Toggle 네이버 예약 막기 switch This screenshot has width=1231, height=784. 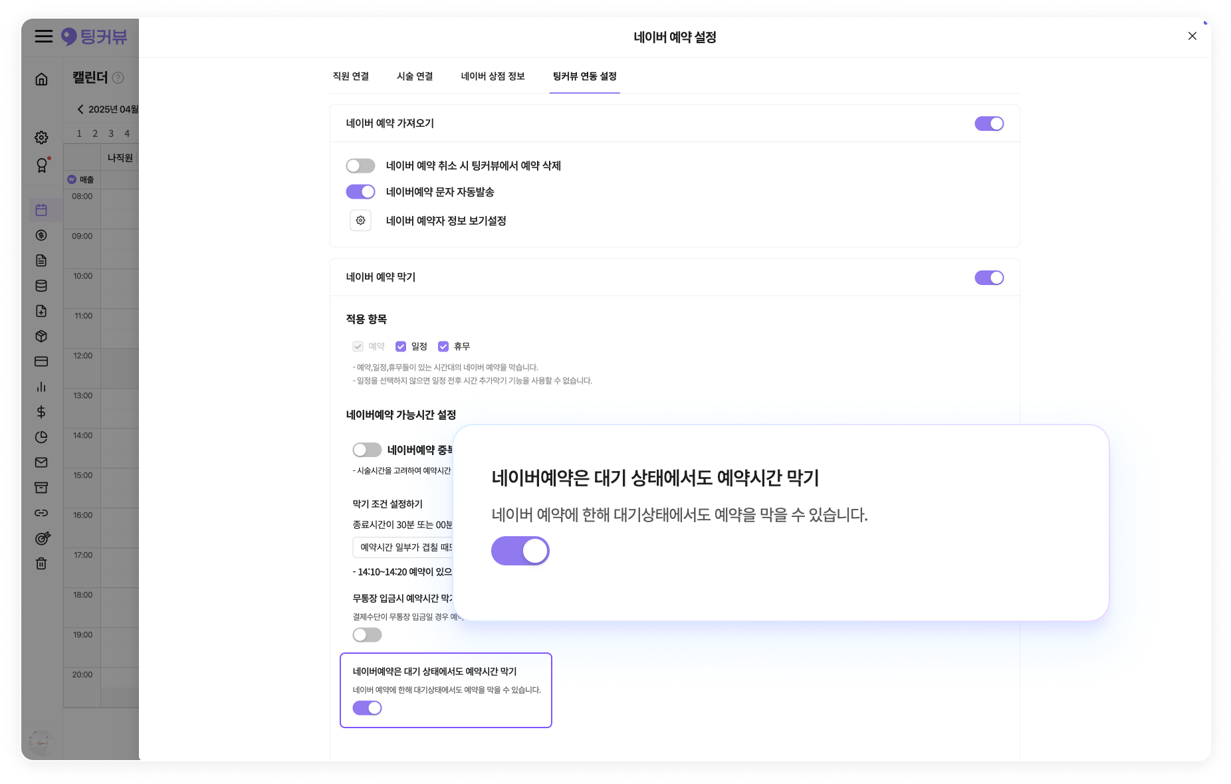[x=989, y=278]
